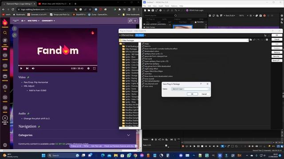
Task: Click Up One Level folder icon in chooser
Action: pyautogui.click(x=251, y=40)
